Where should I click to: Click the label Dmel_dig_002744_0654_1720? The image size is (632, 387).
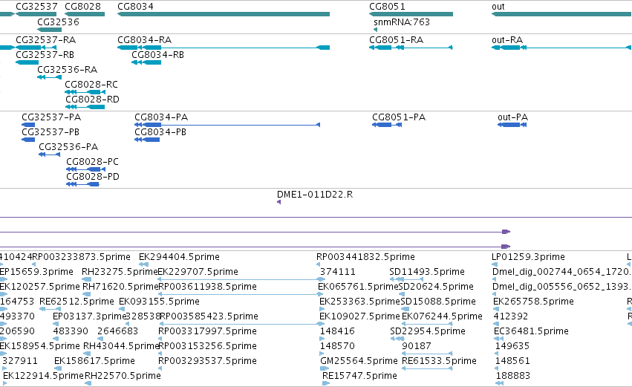coord(562,272)
